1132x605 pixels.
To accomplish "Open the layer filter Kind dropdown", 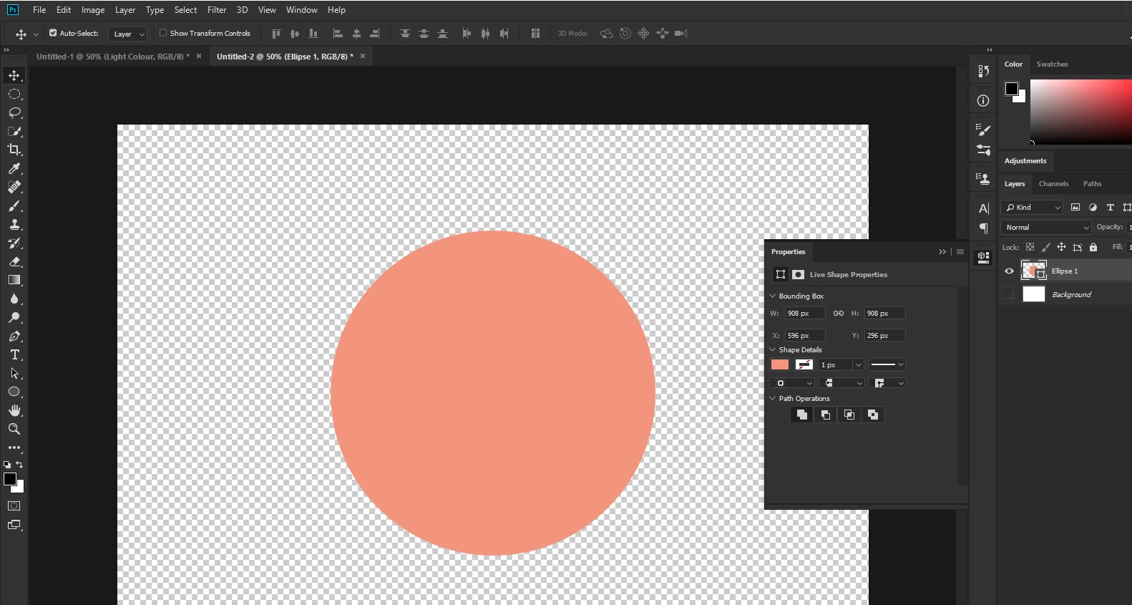I will pos(1033,208).
